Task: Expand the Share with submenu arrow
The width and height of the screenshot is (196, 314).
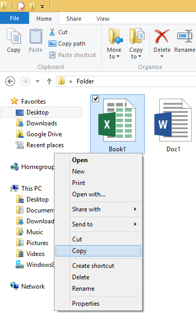Action: [x=135, y=209]
